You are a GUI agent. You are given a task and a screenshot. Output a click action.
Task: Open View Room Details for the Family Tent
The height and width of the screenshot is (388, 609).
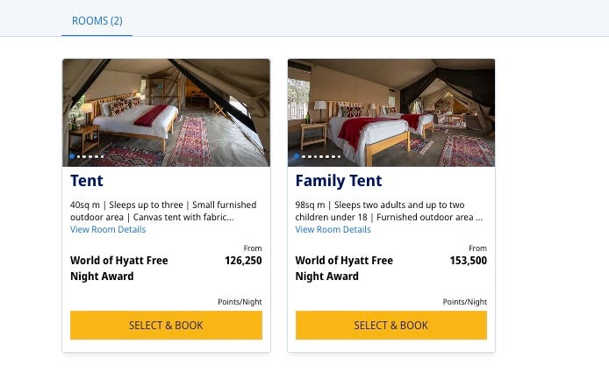coord(333,230)
